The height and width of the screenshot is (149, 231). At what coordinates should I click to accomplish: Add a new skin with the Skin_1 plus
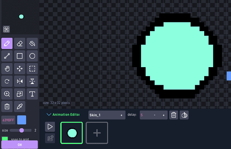pos(122,115)
